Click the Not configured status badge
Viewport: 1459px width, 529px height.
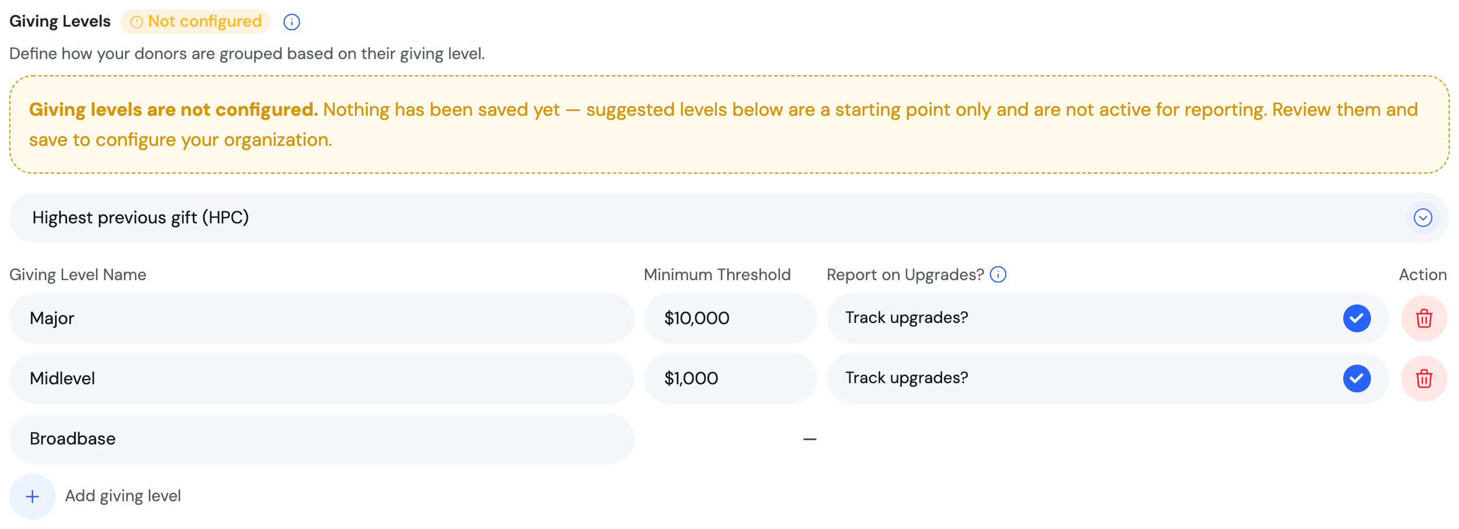[x=196, y=21]
